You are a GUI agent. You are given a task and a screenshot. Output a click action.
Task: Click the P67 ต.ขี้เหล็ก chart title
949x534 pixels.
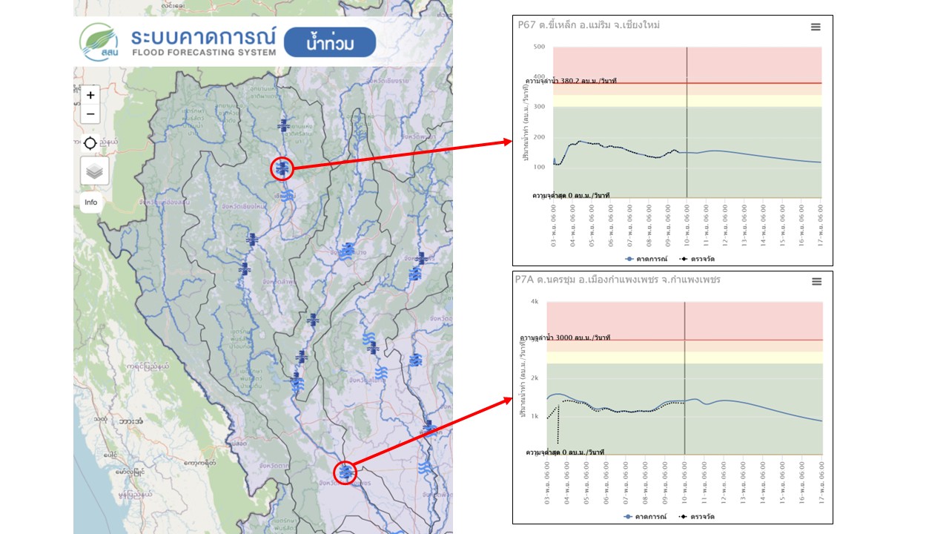tap(589, 25)
